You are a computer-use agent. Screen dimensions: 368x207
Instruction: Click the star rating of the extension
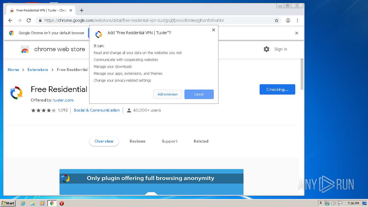tap(43, 110)
